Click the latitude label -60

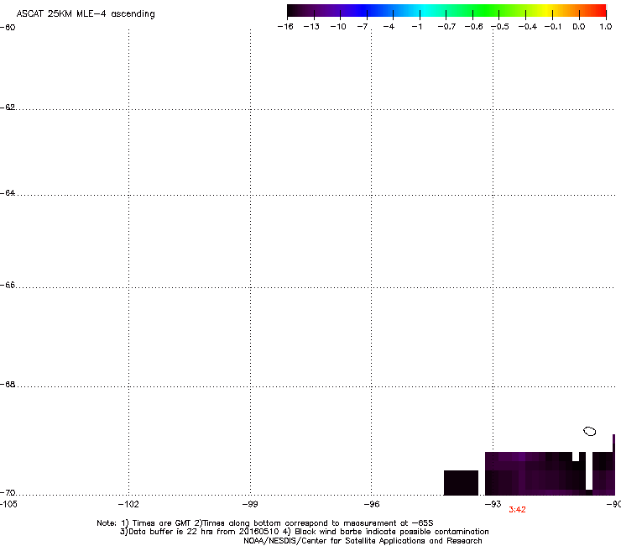coord(8,28)
